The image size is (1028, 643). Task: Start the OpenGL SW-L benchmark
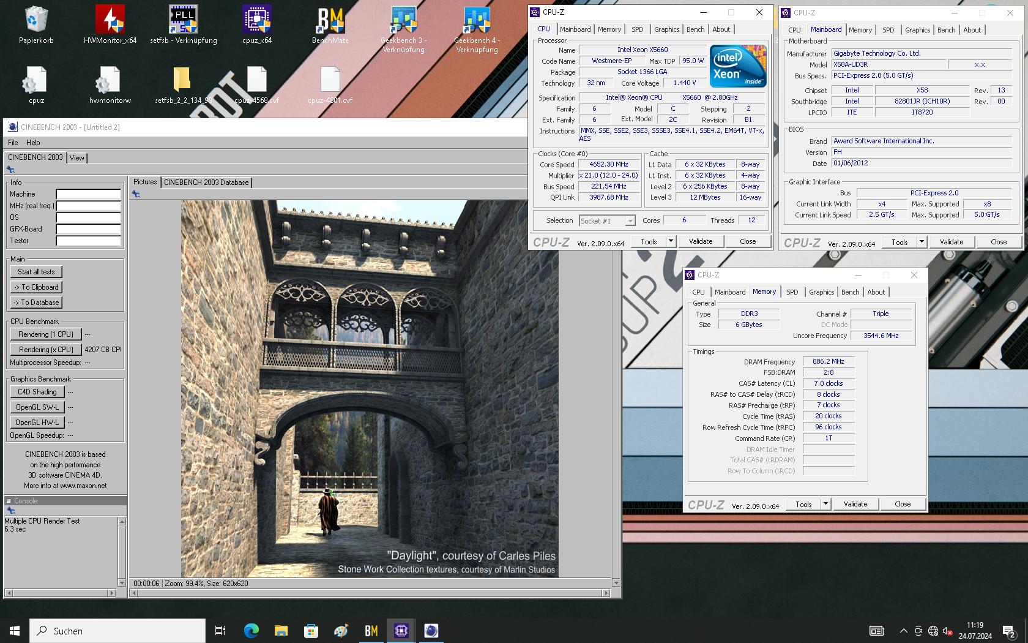pos(37,407)
